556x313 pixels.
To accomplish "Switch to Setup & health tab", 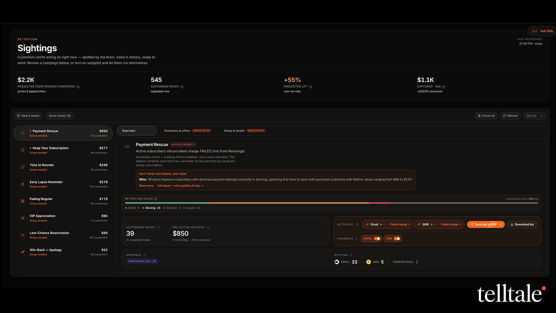I will pyautogui.click(x=244, y=131).
